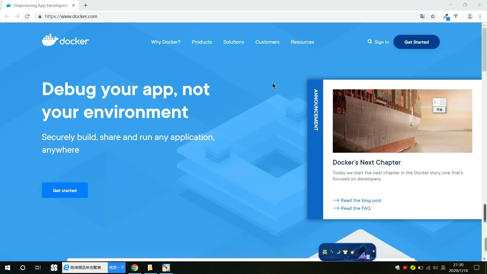The width and height of the screenshot is (487, 274).
Task: Click the Chrome profile avatar icon
Action: pyautogui.click(x=470, y=16)
